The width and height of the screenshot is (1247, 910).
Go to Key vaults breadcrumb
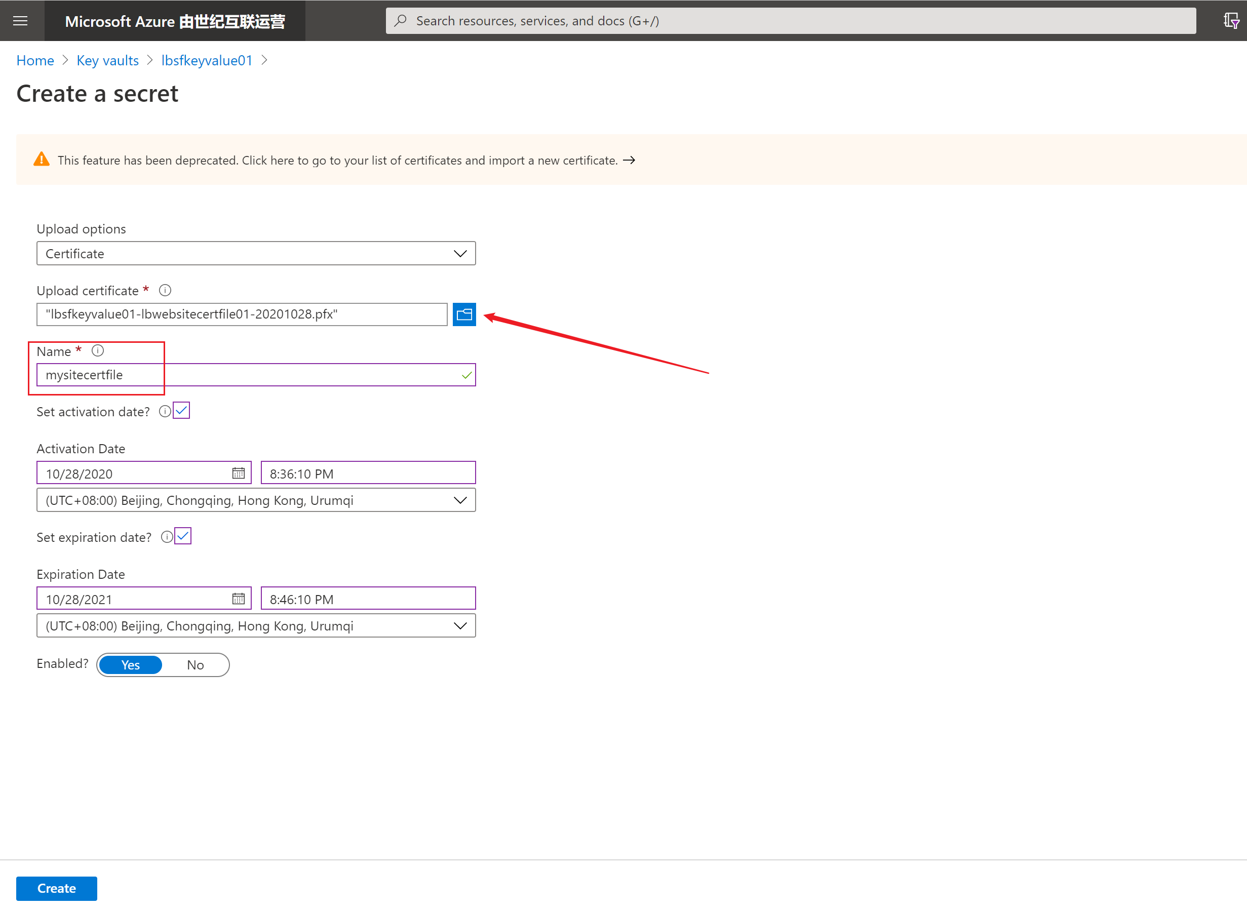tap(107, 61)
